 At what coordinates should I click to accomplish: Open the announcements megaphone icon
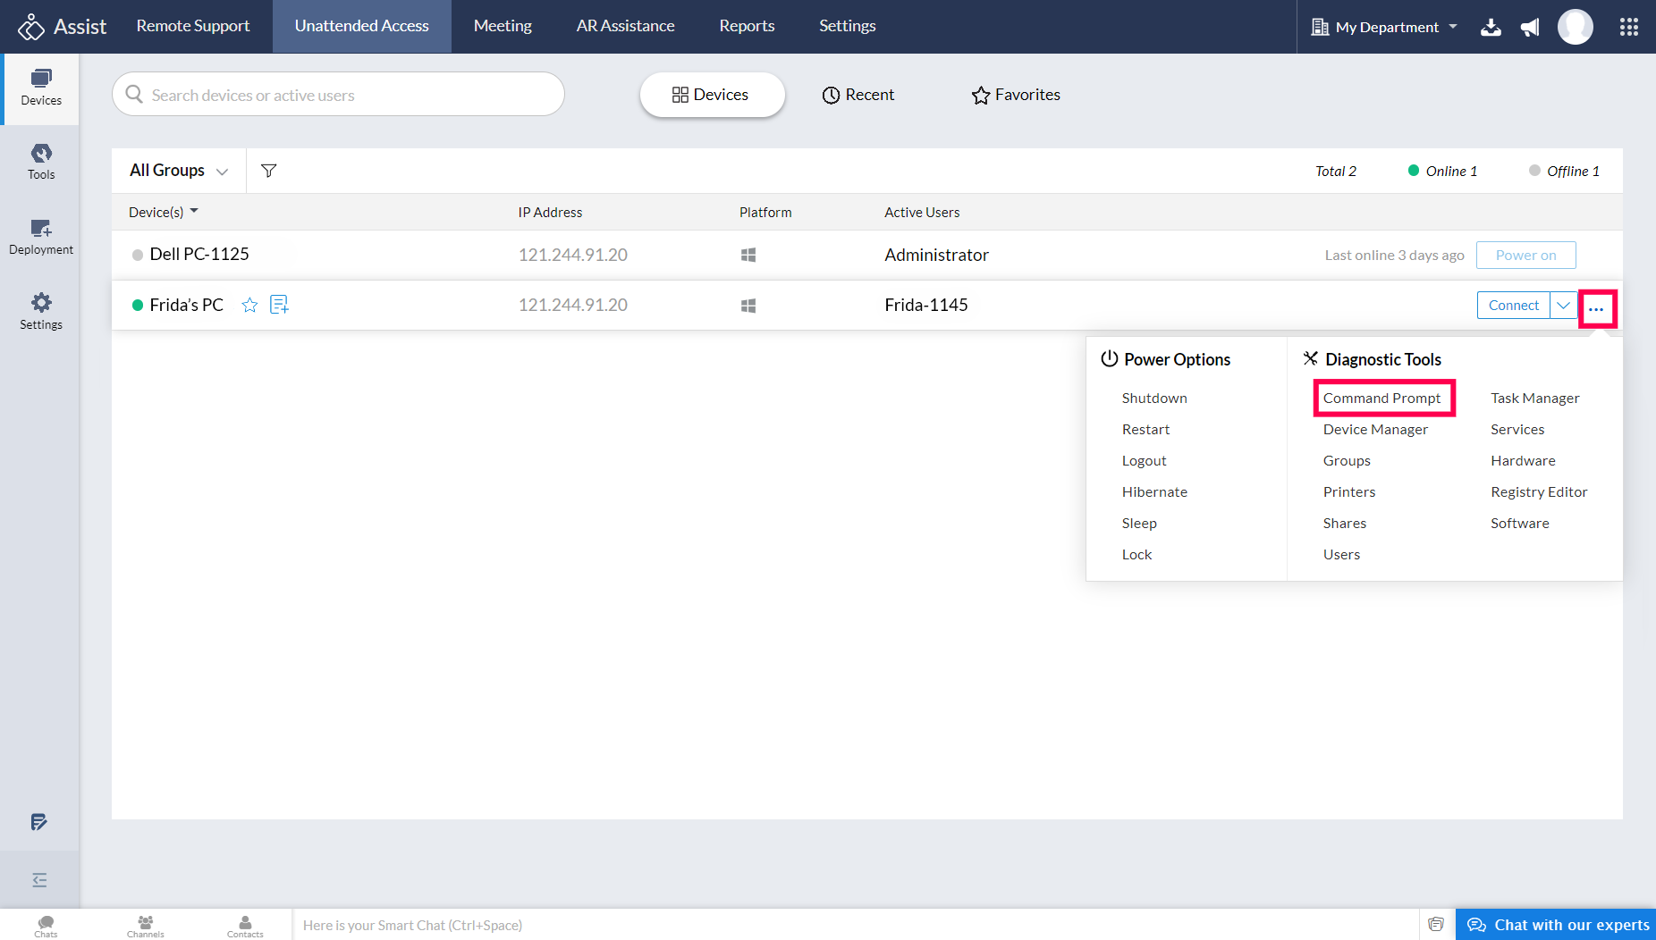pyautogui.click(x=1530, y=28)
